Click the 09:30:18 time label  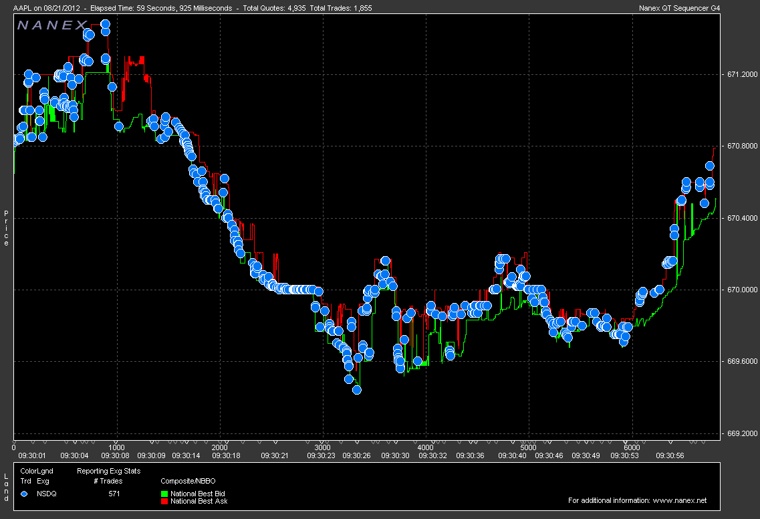[x=226, y=455]
